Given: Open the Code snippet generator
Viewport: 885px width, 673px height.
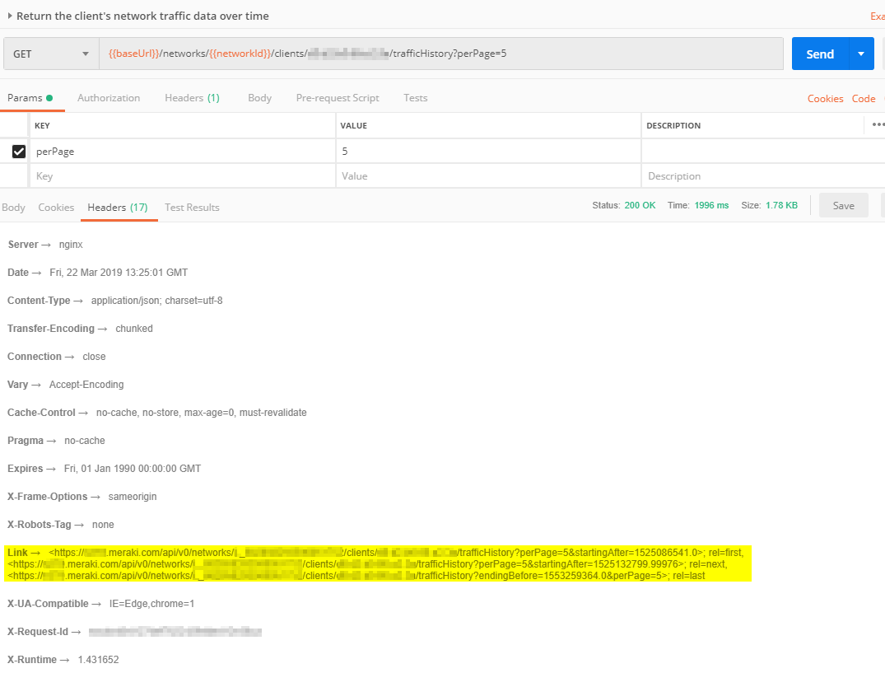Looking at the screenshot, I should click(864, 98).
